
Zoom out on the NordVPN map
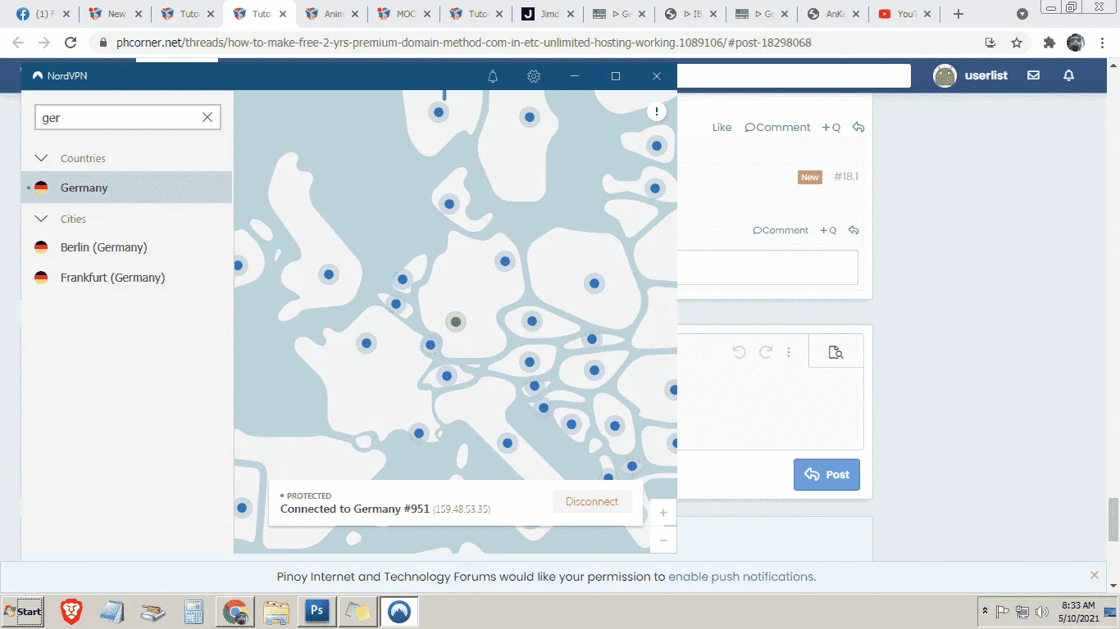coord(663,540)
